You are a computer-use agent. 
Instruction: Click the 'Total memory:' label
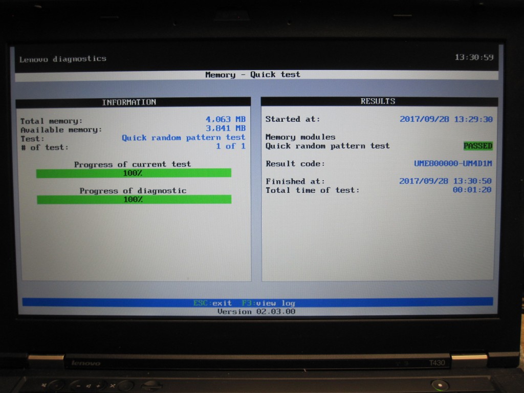(x=51, y=121)
